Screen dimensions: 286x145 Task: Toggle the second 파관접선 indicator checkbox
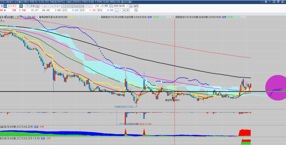point(174,17)
